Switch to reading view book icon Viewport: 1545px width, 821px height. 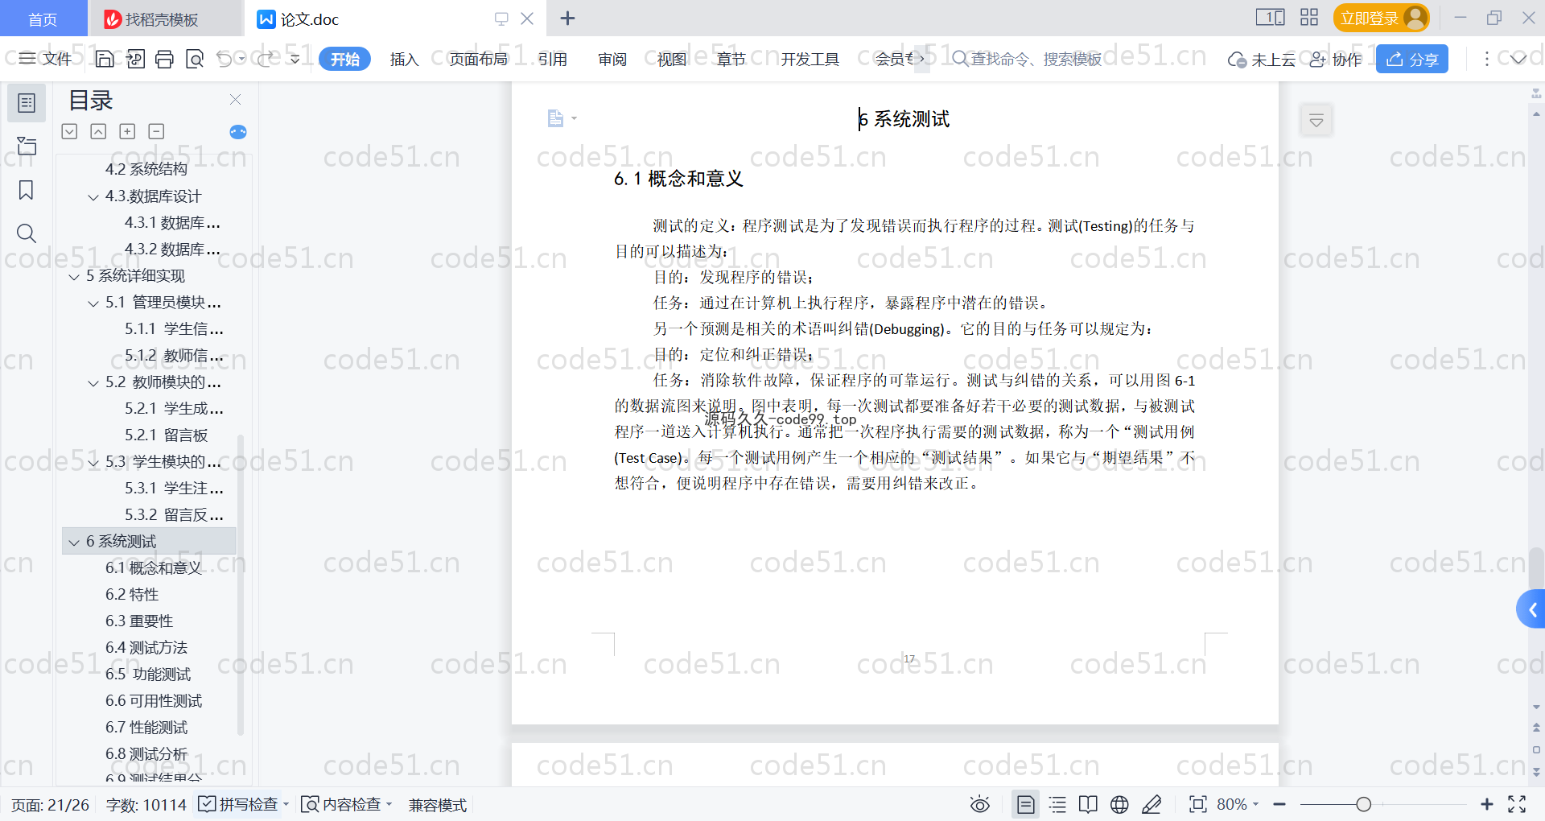coord(1088,804)
